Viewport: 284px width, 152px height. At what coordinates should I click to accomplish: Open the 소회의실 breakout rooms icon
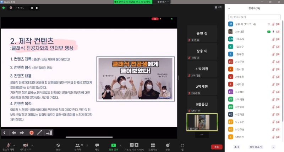(x=153, y=145)
